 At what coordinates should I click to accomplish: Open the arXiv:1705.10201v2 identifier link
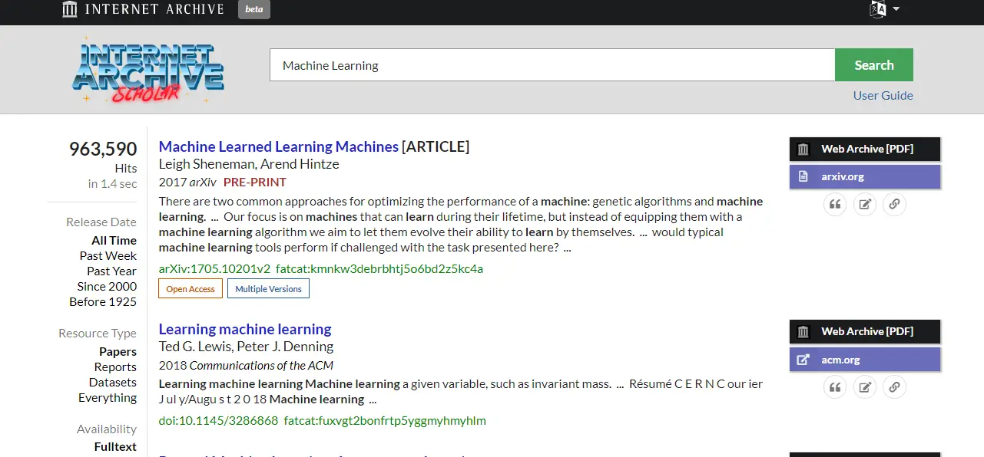point(214,269)
